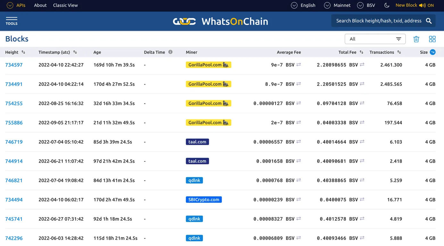Open the About menu item
444x246 pixels.
point(40,5)
